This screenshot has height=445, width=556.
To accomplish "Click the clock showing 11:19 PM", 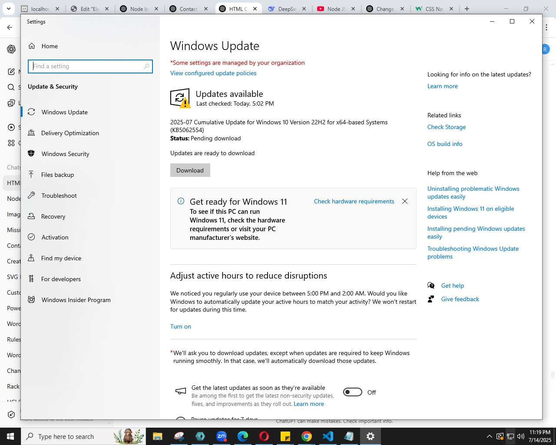I will pos(540,436).
